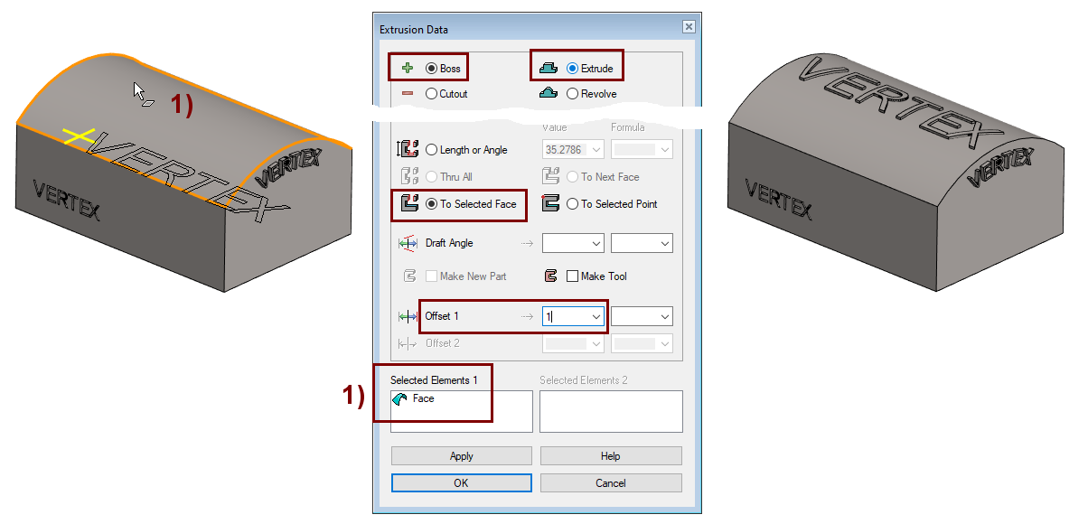Image resolution: width=1088 pixels, height=524 pixels.
Task: Confirm with the OK button
Action: click(462, 483)
